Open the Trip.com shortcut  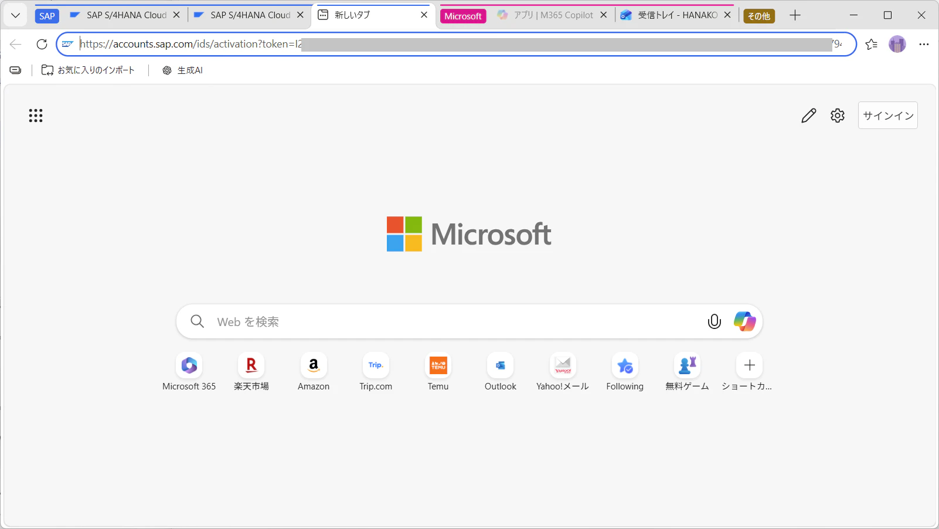pos(376,372)
